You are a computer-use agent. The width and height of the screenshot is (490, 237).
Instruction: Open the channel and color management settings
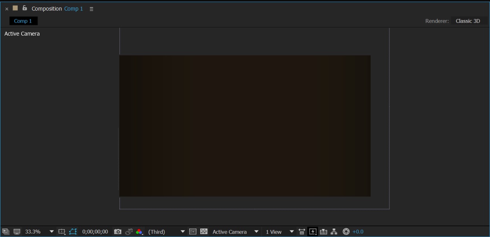(140, 232)
